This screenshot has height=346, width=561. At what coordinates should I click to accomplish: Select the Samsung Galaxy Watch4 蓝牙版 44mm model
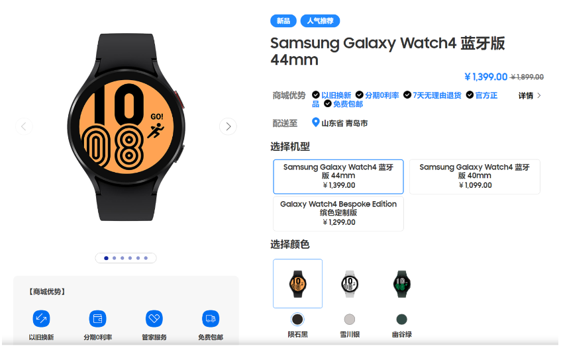click(338, 177)
